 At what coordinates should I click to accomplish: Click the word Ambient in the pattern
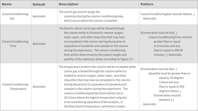165,100
